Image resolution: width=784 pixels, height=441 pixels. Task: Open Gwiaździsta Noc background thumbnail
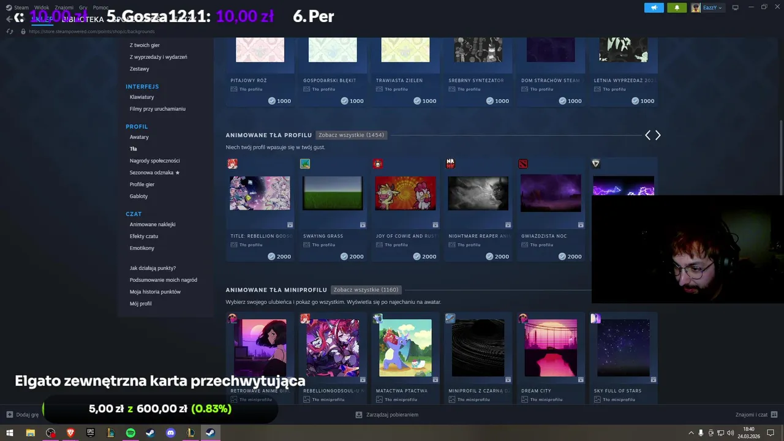coord(551,193)
